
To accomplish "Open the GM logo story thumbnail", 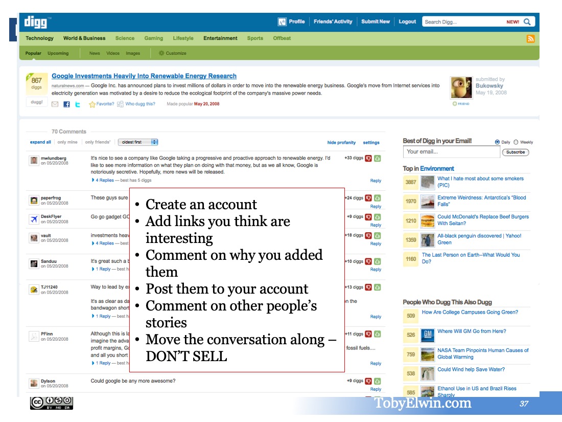I will tap(428, 336).
